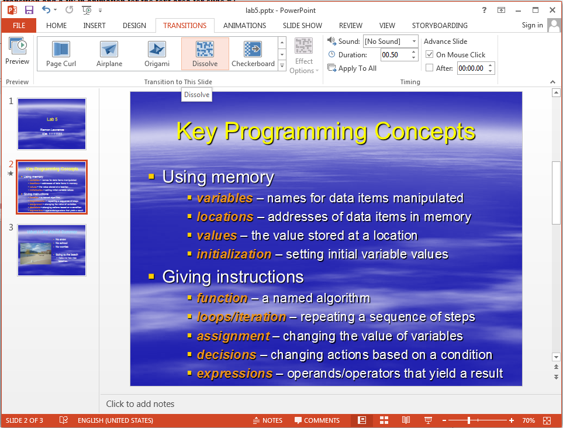The width and height of the screenshot is (563, 428).
Task: Apply the Dissolve transition
Action: point(205,54)
